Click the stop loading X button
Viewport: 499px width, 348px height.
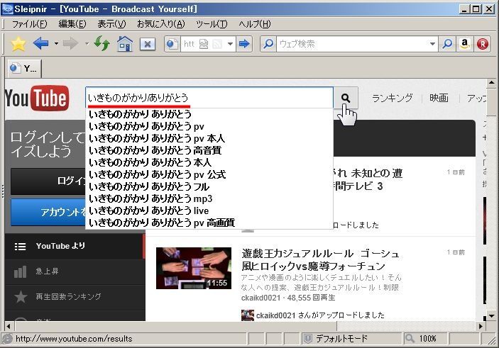[x=148, y=44]
